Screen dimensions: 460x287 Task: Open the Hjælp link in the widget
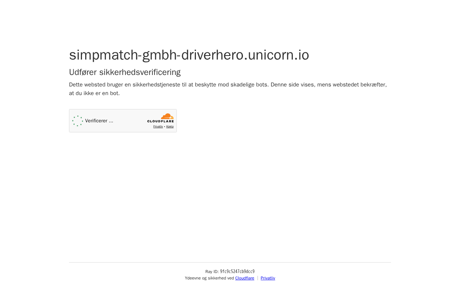click(x=170, y=126)
